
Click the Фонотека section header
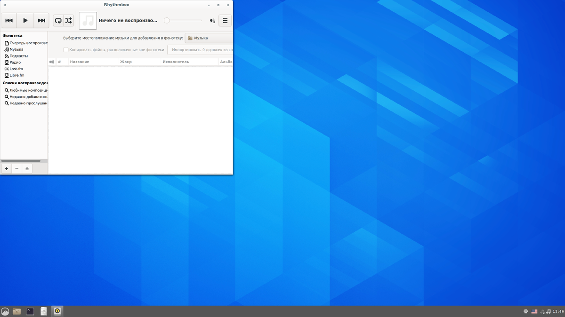[12, 36]
